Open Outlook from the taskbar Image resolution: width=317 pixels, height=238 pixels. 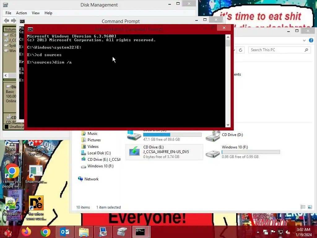point(65,232)
